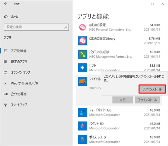Click the ビデオの再生 video icon
Screen dimensions: 168x146
(x=5, y=94)
